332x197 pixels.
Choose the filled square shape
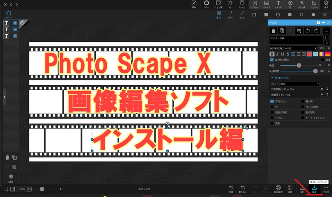click(266, 14)
